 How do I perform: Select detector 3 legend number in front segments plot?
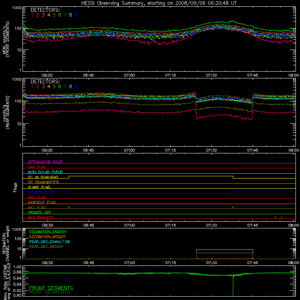[43, 15]
